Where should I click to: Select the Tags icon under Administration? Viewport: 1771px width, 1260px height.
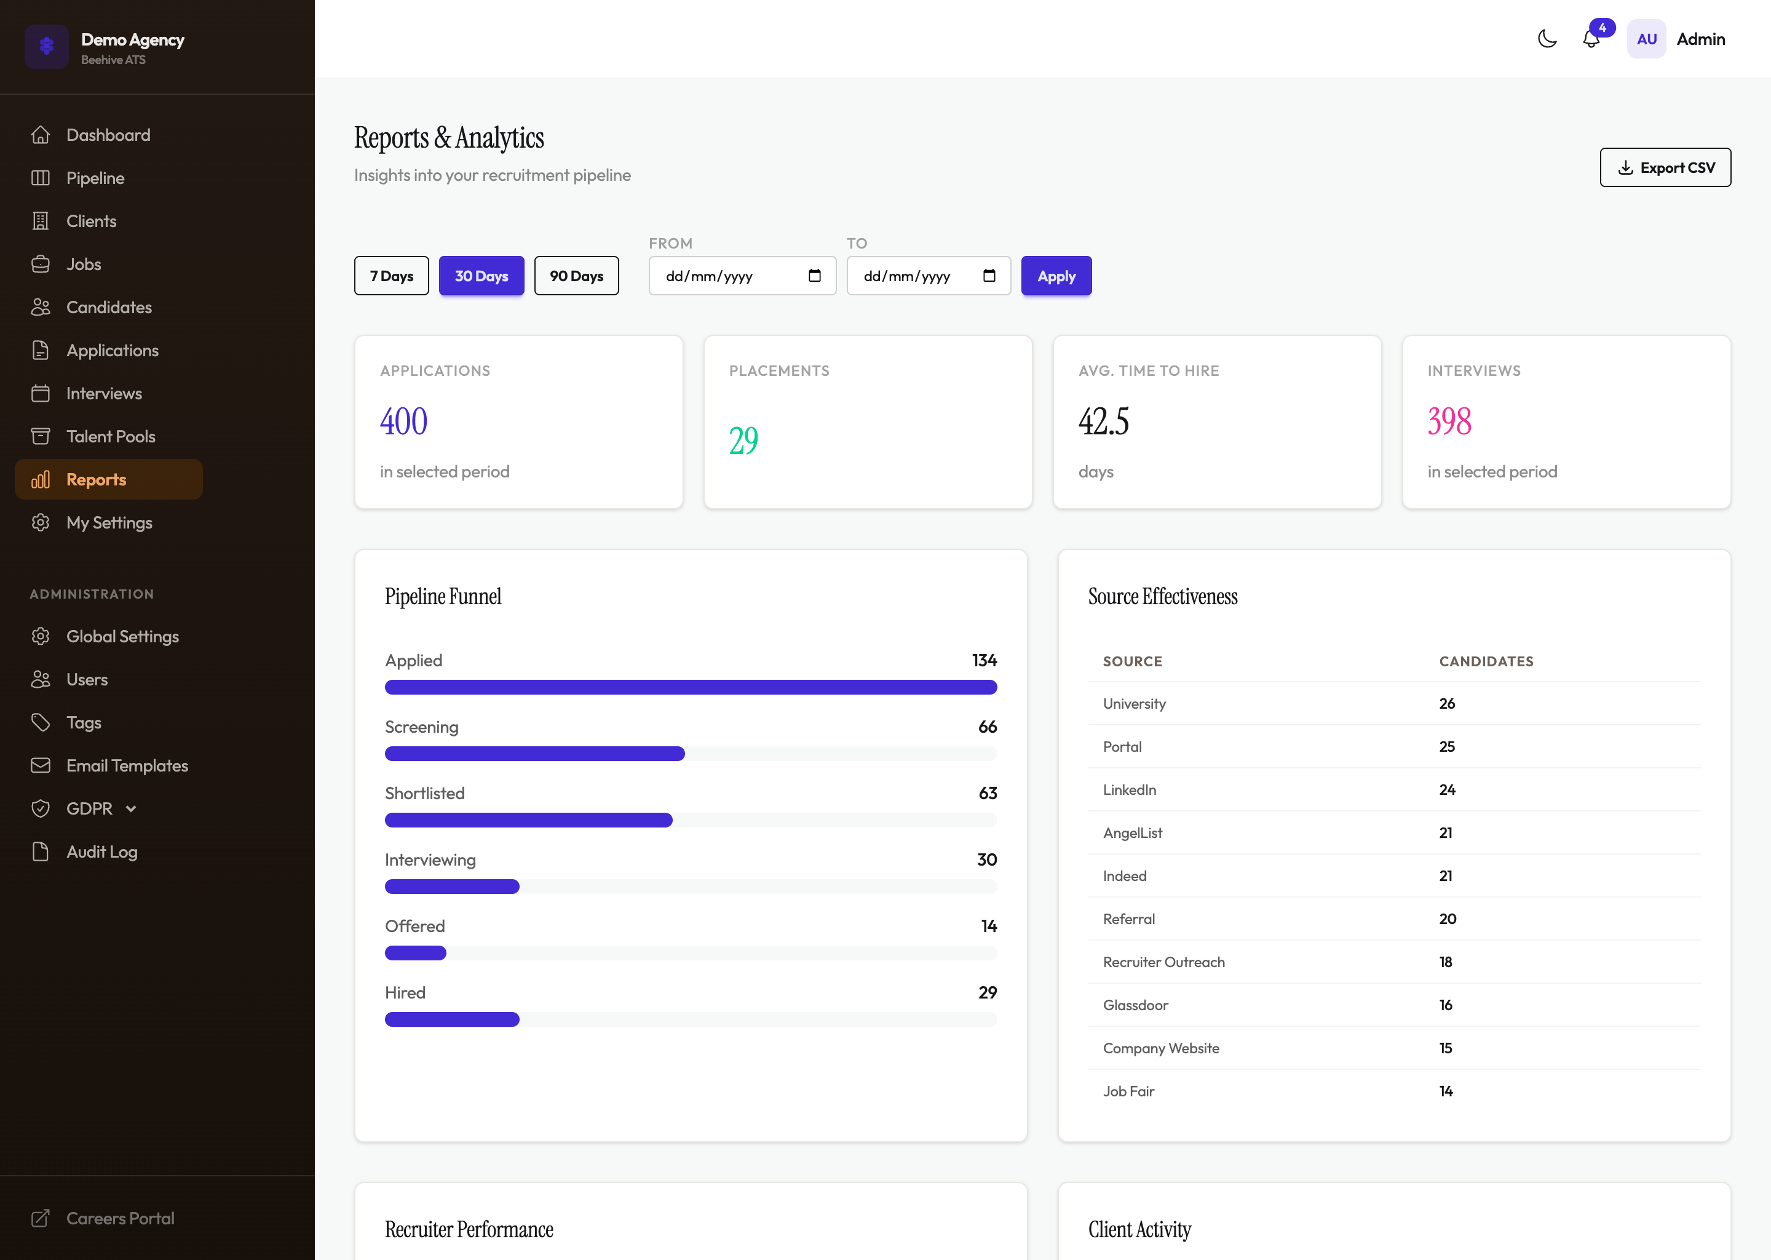click(x=41, y=722)
